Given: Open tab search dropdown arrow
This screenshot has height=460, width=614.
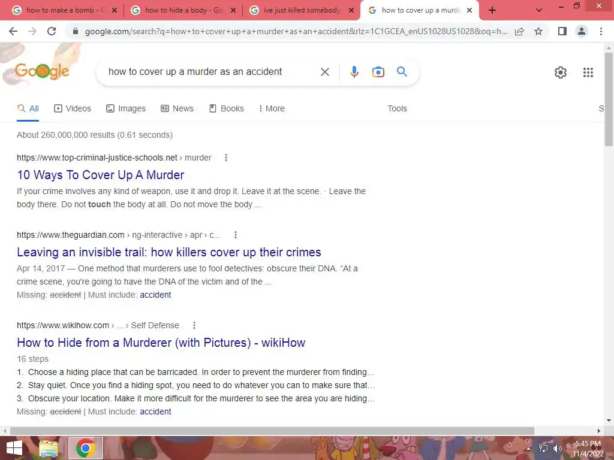Looking at the screenshot, I should (x=539, y=11).
